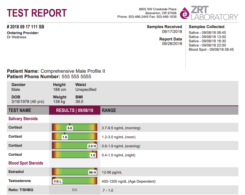245x195 pixels.
Task: Toggle the Salivary Steroids section
Action: click(x=23, y=119)
